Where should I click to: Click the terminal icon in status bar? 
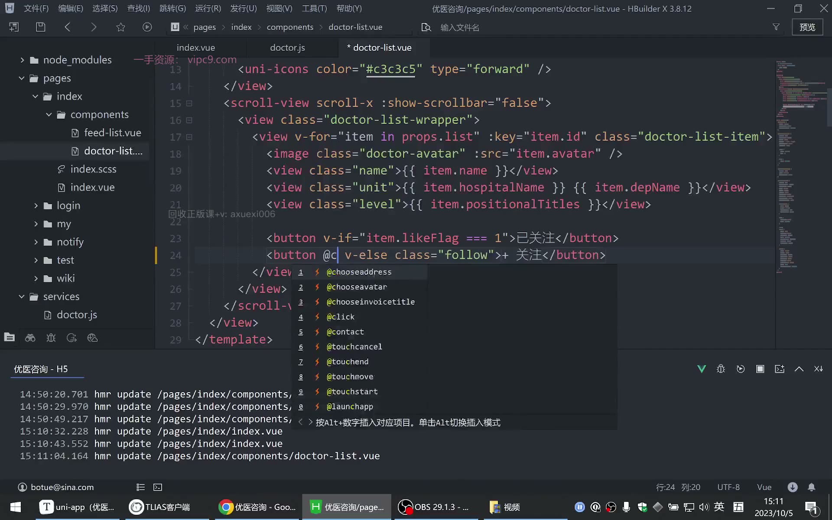click(158, 487)
